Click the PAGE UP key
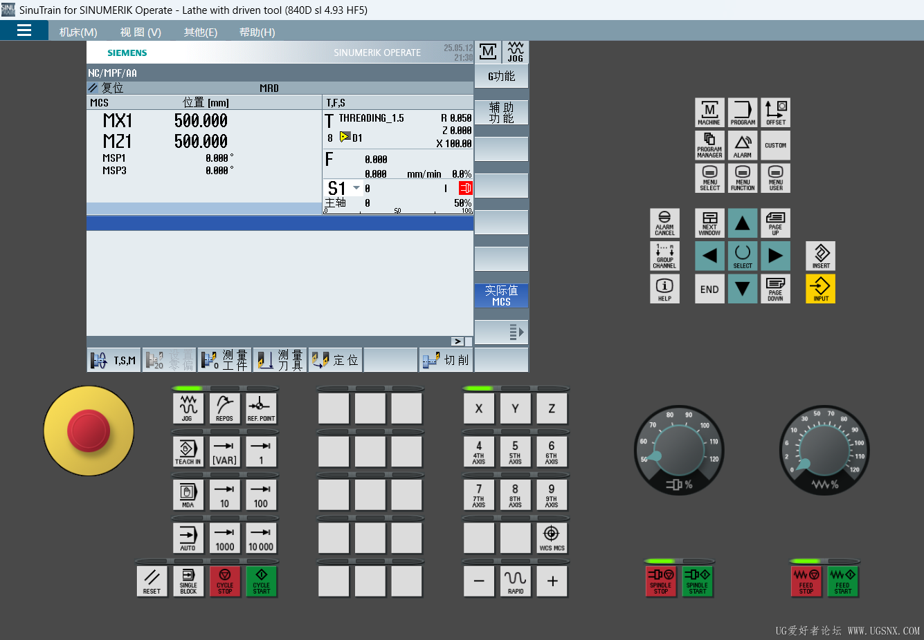 pos(776,223)
